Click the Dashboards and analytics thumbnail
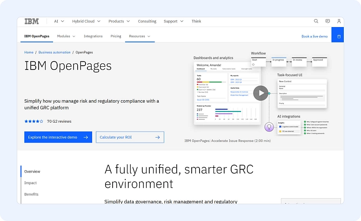The width and height of the screenshot is (361, 221). pos(227,93)
